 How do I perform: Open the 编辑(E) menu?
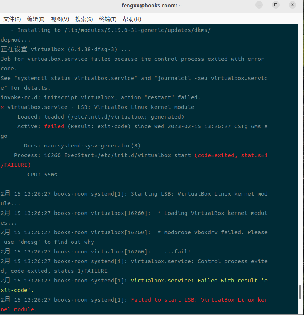pyautogui.click(x=36, y=19)
